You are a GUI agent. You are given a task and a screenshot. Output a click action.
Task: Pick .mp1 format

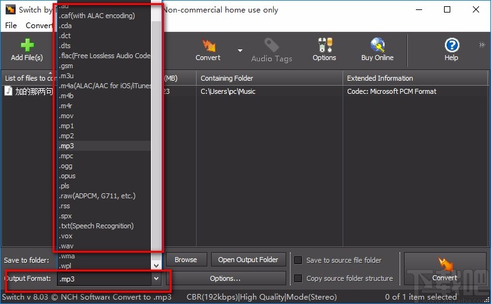click(x=104, y=126)
